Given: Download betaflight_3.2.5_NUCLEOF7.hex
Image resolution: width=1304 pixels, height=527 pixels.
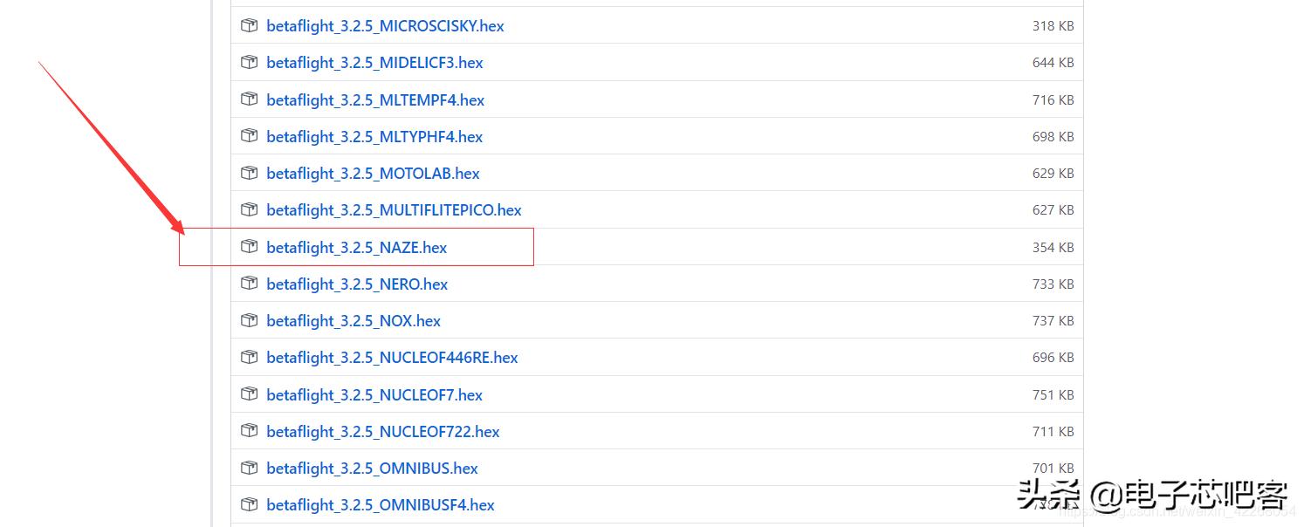Looking at the screenshot, I should click(x=374, y=395).
